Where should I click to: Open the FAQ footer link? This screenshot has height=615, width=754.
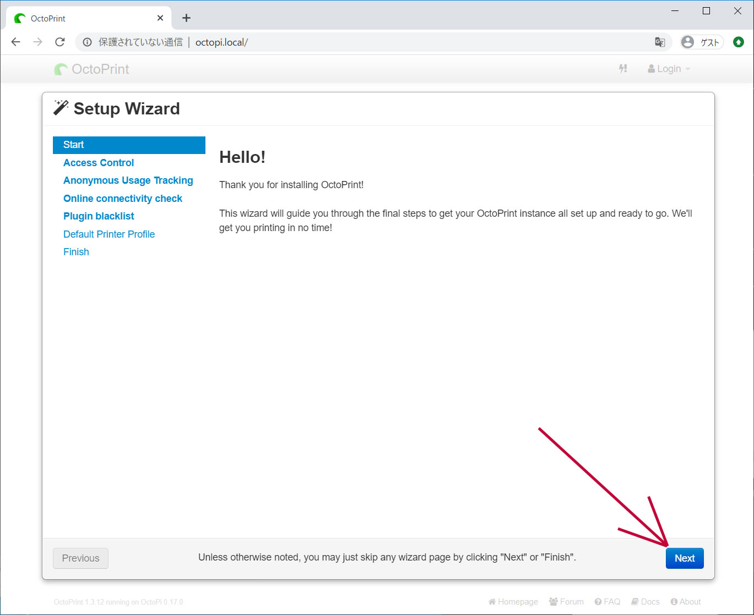(607, 602)
